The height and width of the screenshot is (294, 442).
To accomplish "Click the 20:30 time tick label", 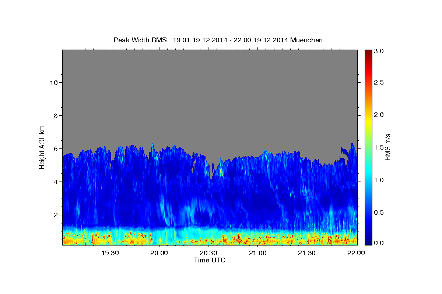I will click(x=208, y=253).
